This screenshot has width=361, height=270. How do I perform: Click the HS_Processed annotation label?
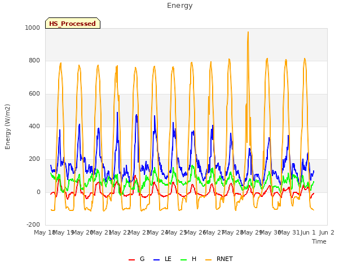(x=73, y=23)
